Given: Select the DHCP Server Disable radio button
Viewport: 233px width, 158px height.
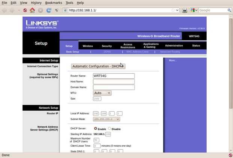Looking at the screenshot, I should click(x=109, y=128).
